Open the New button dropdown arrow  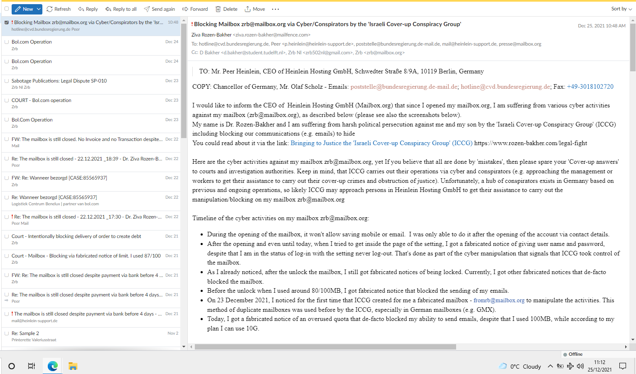(x=39, y=9)
